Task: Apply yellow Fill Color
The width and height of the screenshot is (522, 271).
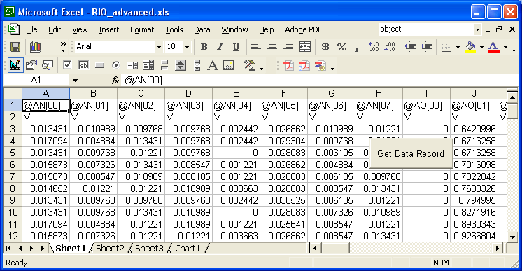Action: (470, 47)
